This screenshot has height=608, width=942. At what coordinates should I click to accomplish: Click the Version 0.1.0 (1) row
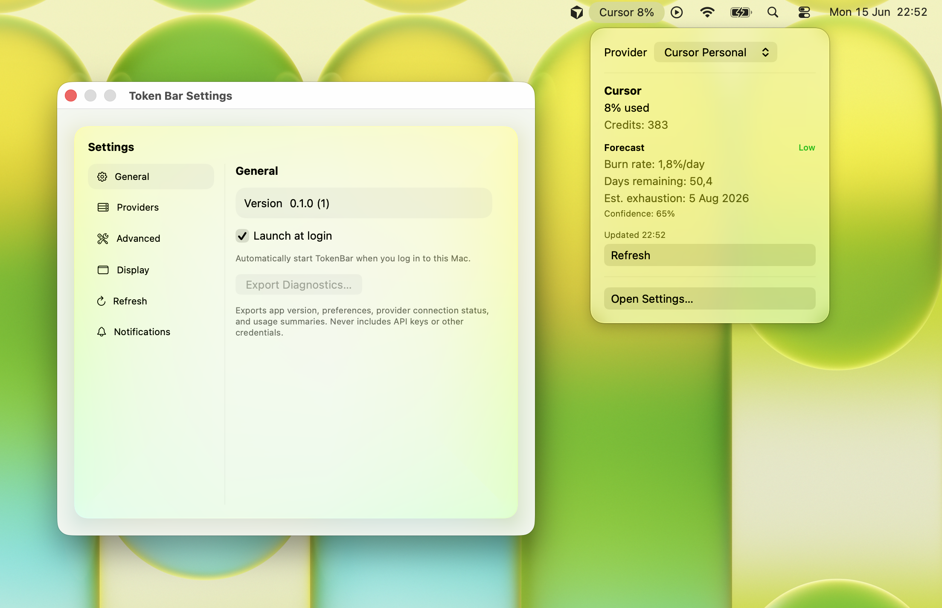click(363, 203)
